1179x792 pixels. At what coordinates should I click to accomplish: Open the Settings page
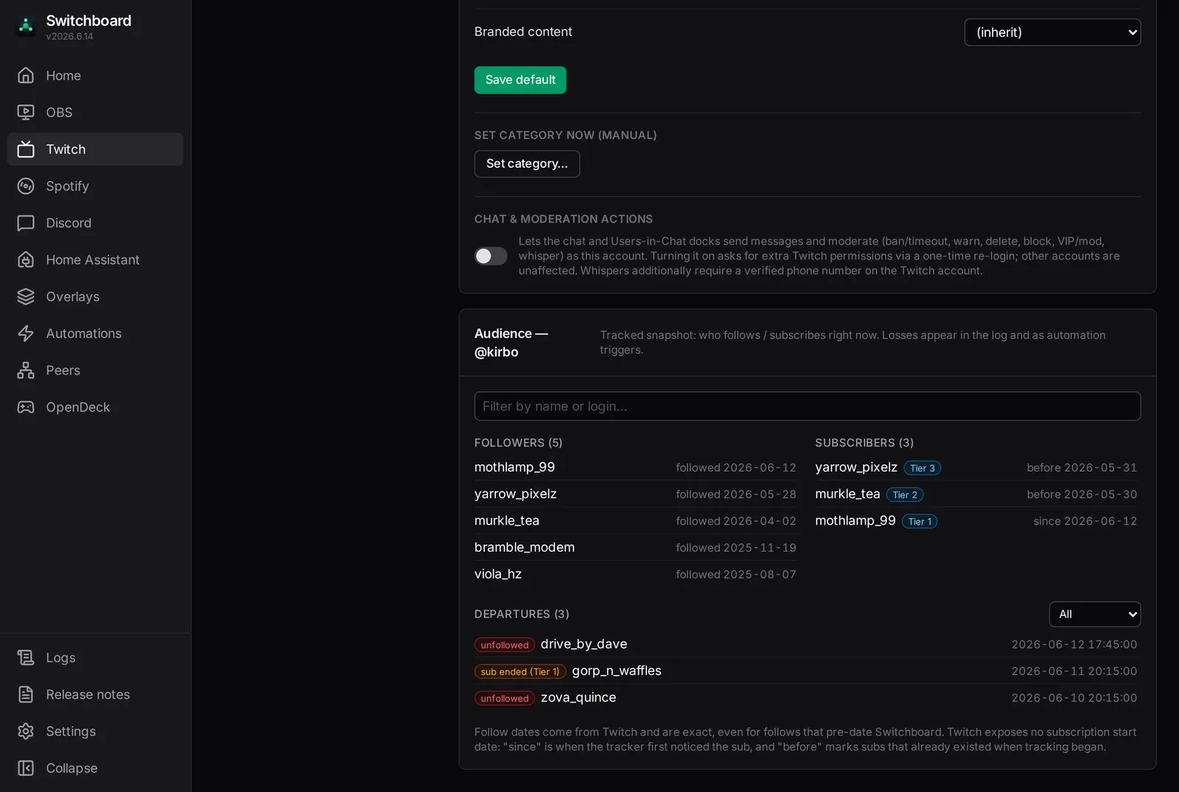[95, 731]
